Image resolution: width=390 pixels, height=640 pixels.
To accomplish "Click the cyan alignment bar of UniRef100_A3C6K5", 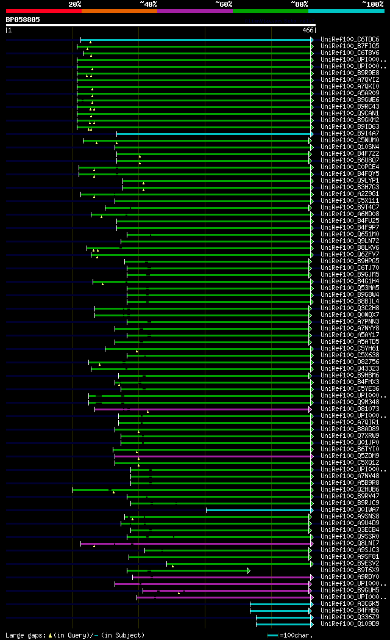I will [282, 604].
